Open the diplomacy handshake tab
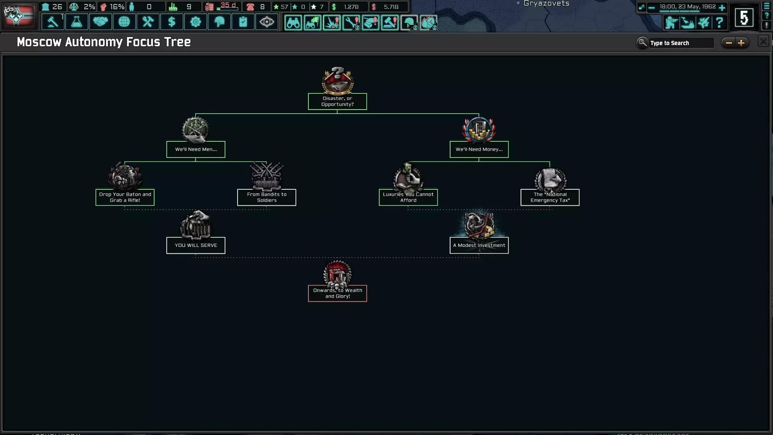This screenshot has height=435, width=773. coord(100,22)
